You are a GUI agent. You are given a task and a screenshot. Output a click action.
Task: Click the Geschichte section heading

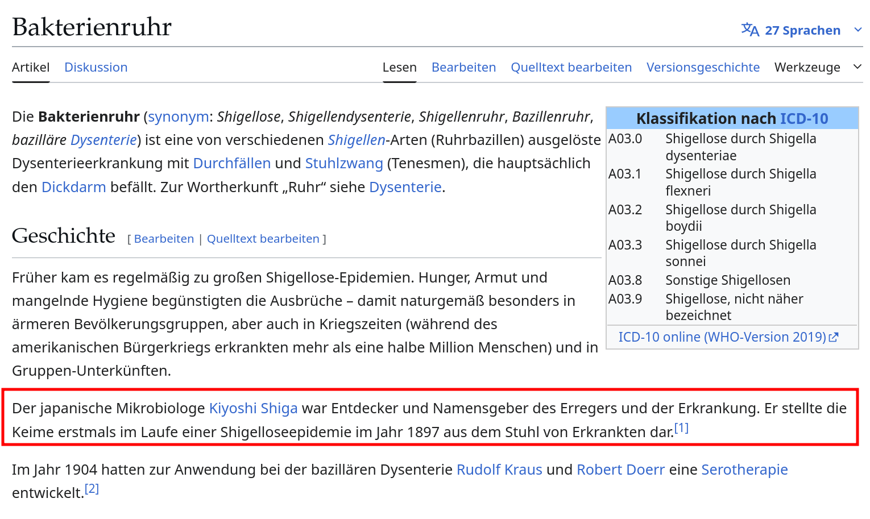point(64,235)
